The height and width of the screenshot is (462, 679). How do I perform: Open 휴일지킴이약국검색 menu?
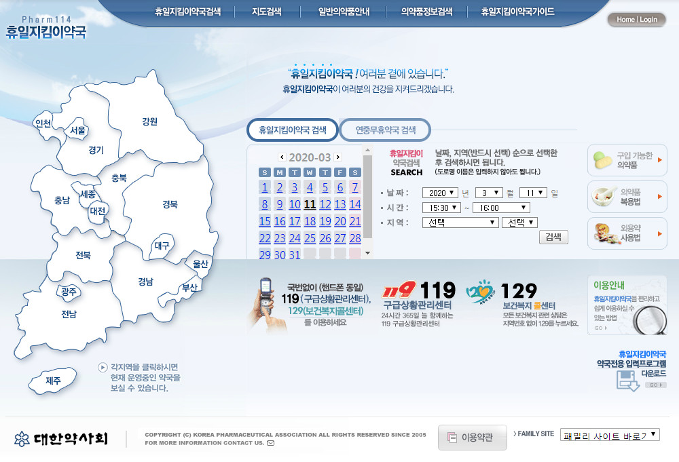(x=188, y=12)
